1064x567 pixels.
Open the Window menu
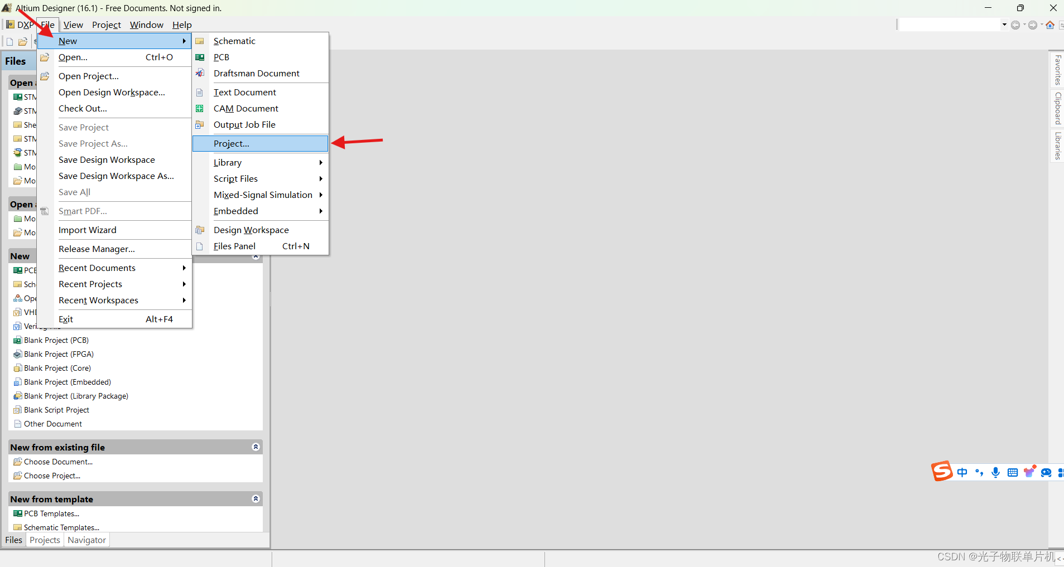point(147,25)
